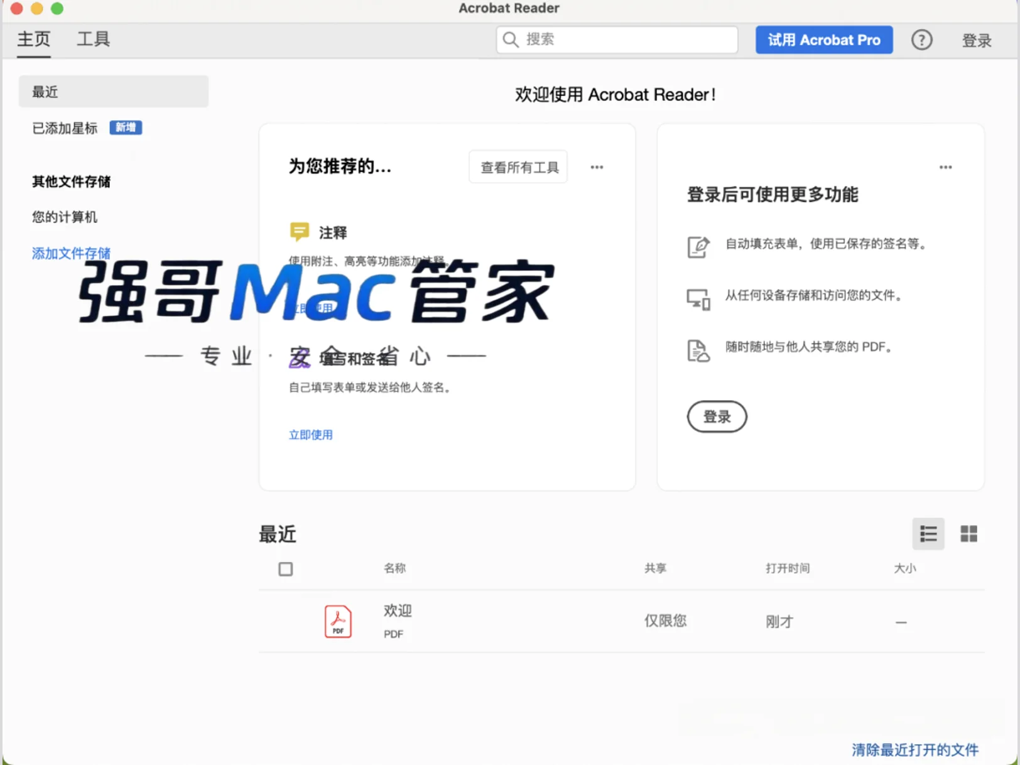
Task: Open more options in 为您推荐的 card
Action: click(597, 167)
